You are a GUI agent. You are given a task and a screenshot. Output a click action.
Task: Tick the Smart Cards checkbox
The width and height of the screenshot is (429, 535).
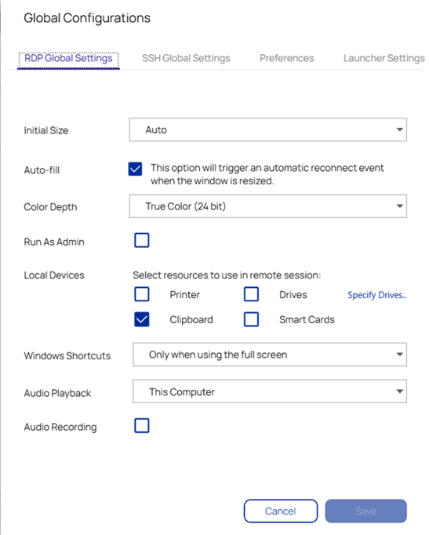pos(251,319)
